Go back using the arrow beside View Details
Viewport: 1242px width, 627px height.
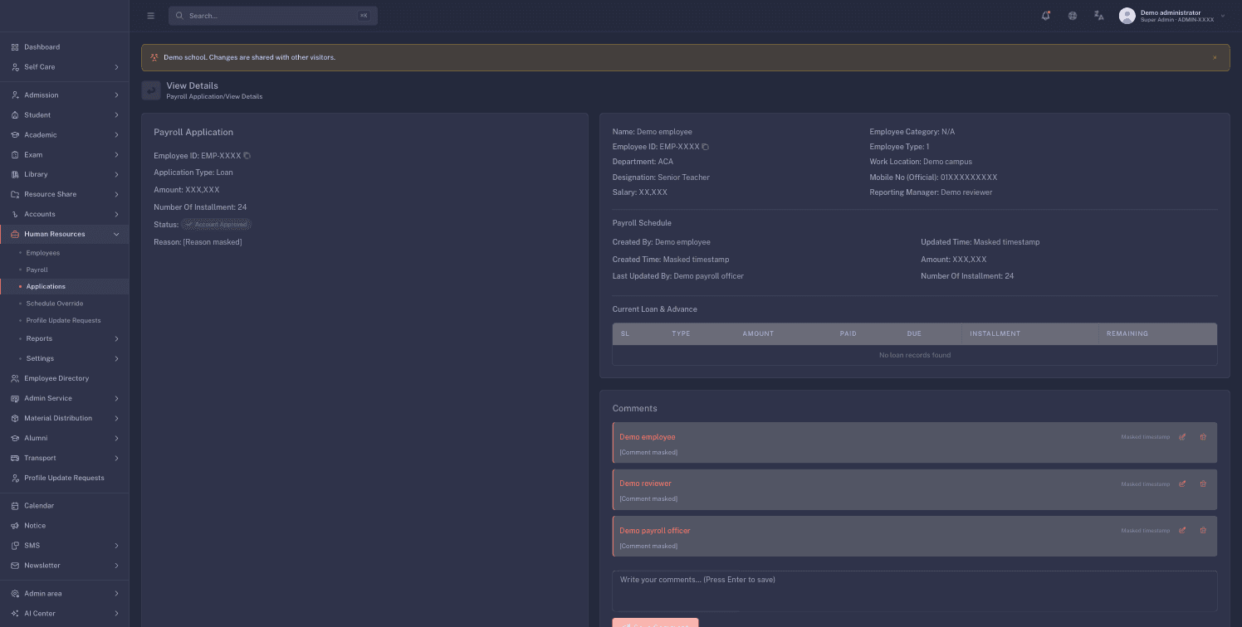click(x=151, y=90)
